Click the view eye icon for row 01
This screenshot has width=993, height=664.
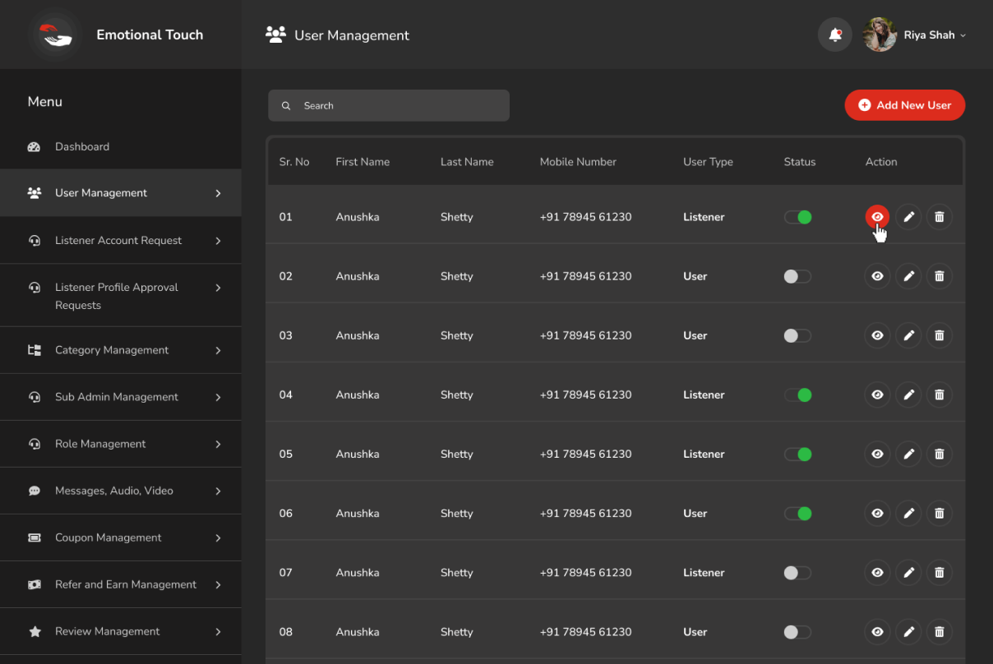tap(877, 217)
